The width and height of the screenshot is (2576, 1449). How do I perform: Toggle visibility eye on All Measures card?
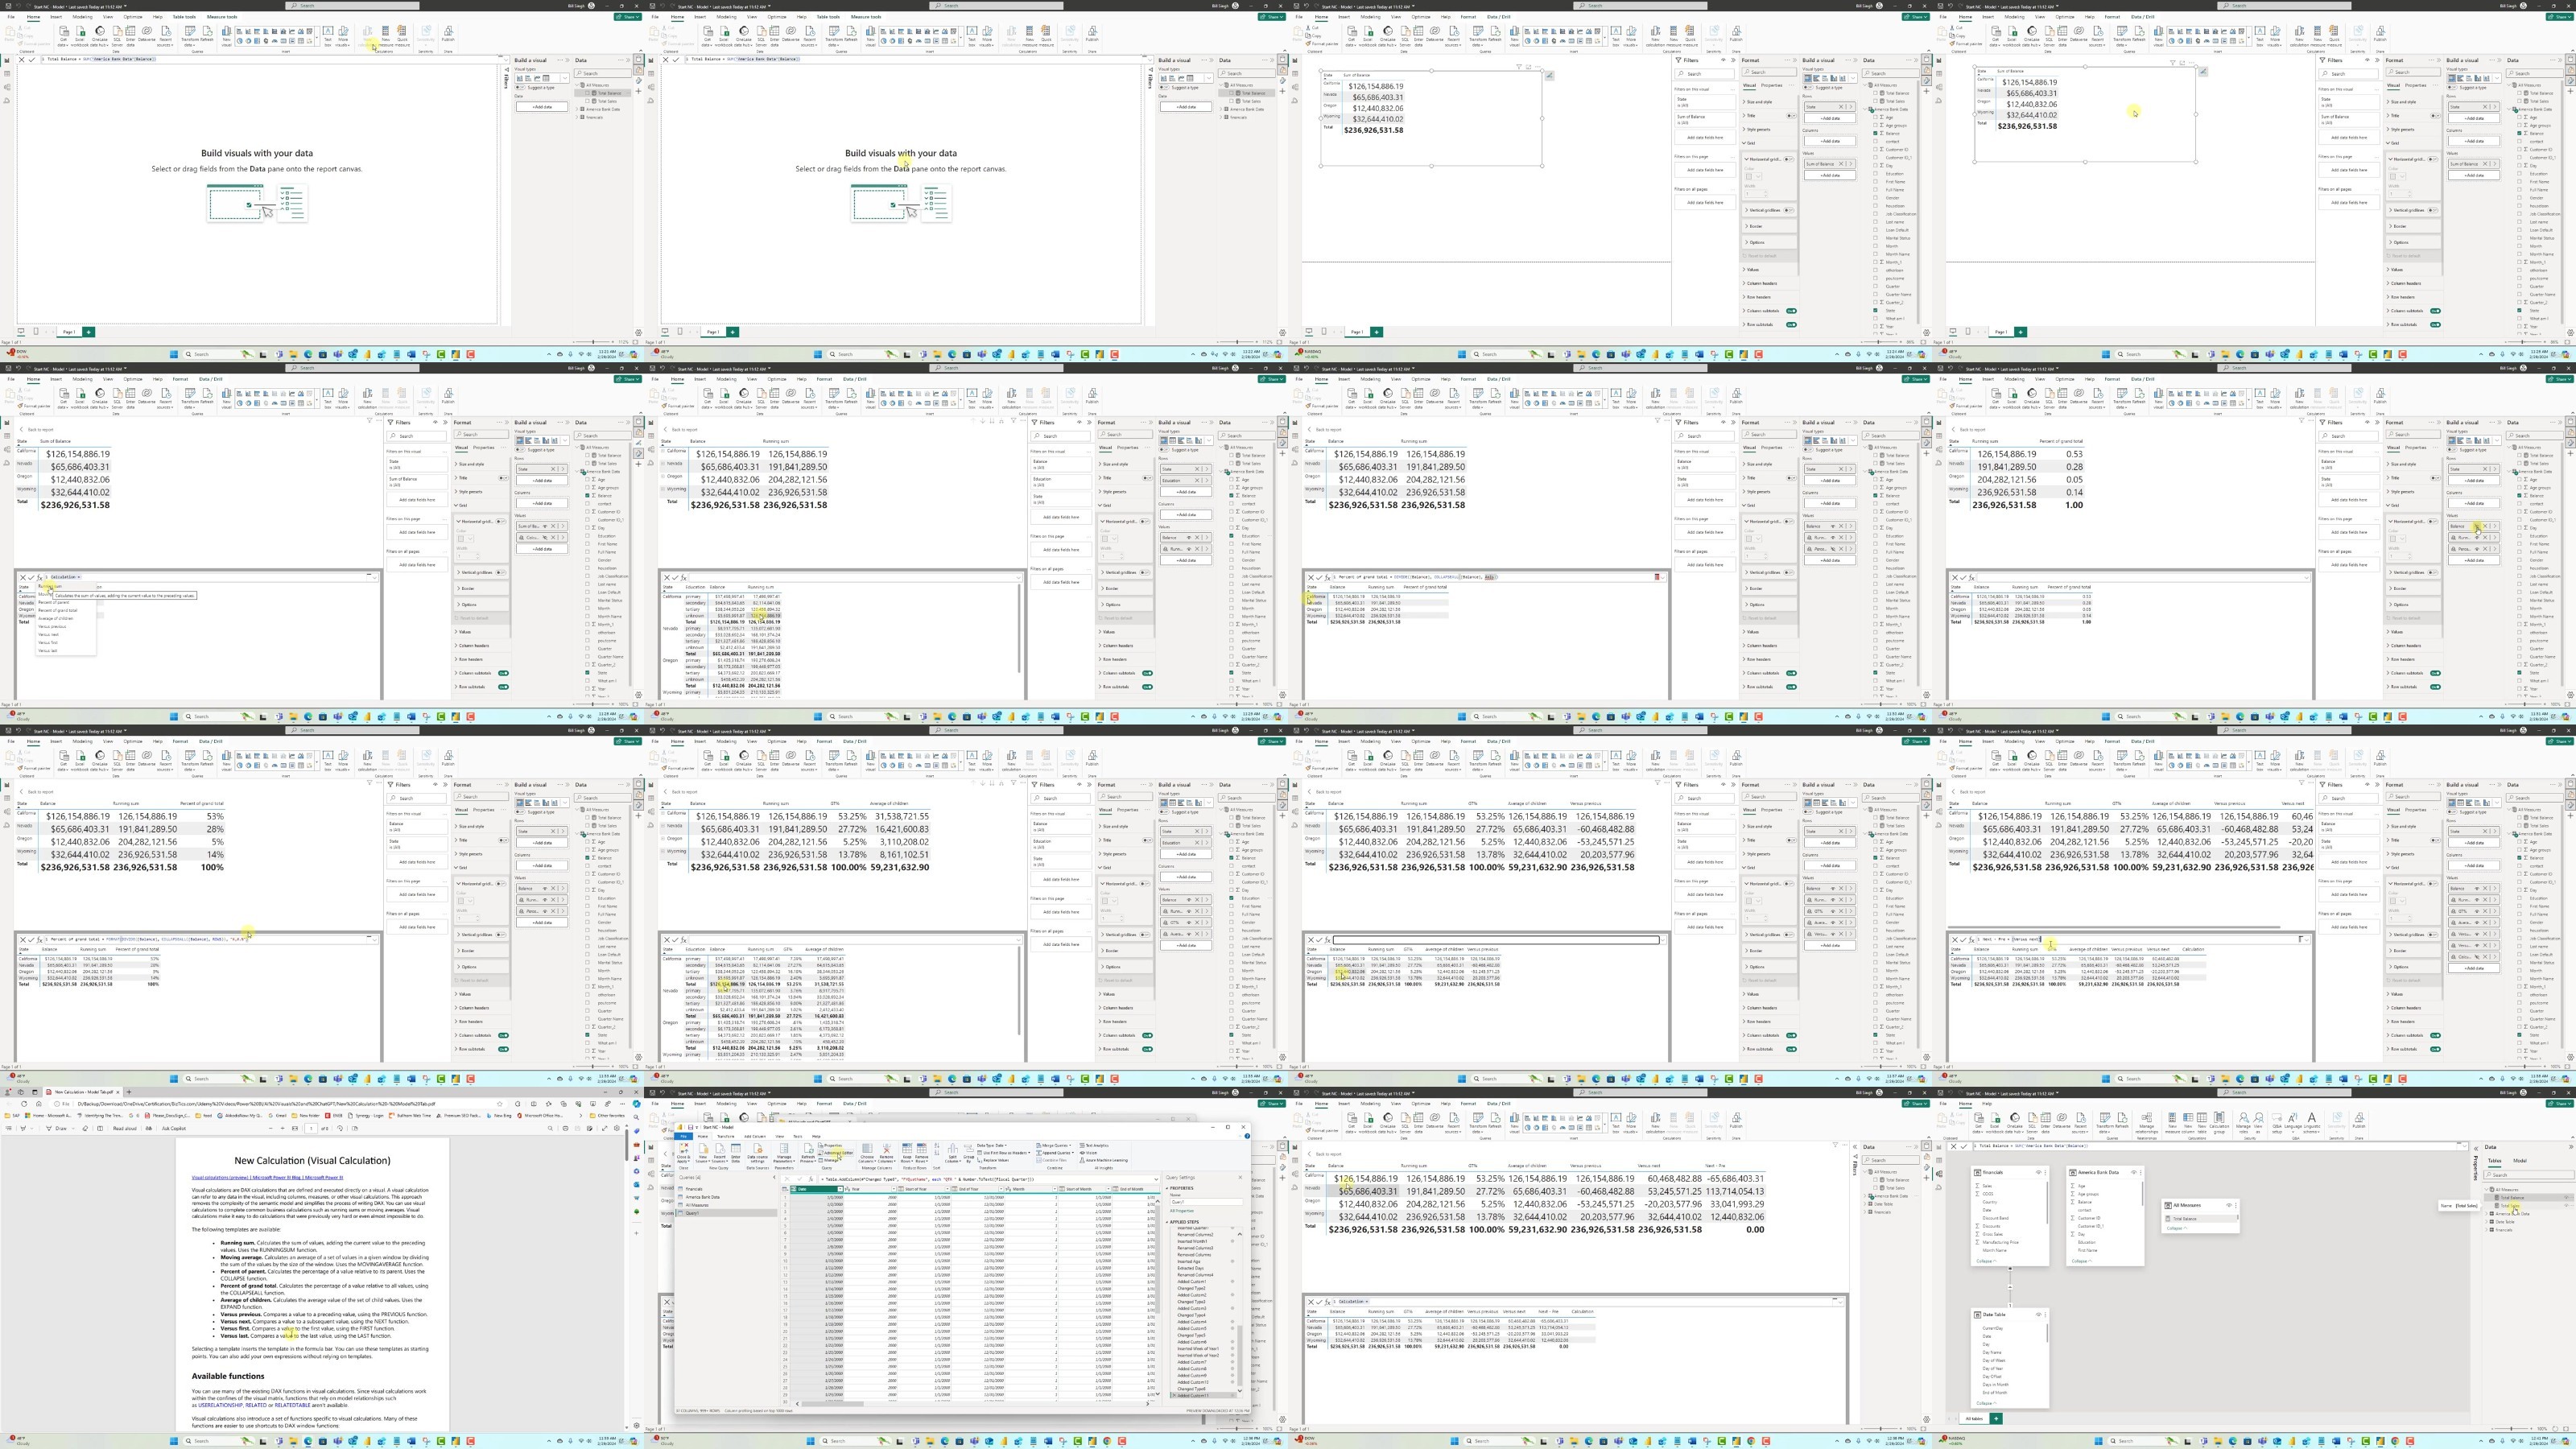pyautogui.click(x=2229, y=1205)
